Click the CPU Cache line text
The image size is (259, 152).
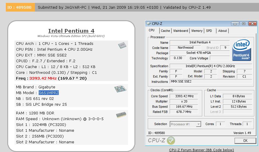(x=56, y=67)
